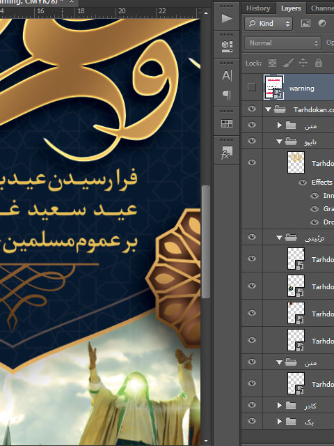Click the vertical canvas scrollbar thumb

[206, 242]
